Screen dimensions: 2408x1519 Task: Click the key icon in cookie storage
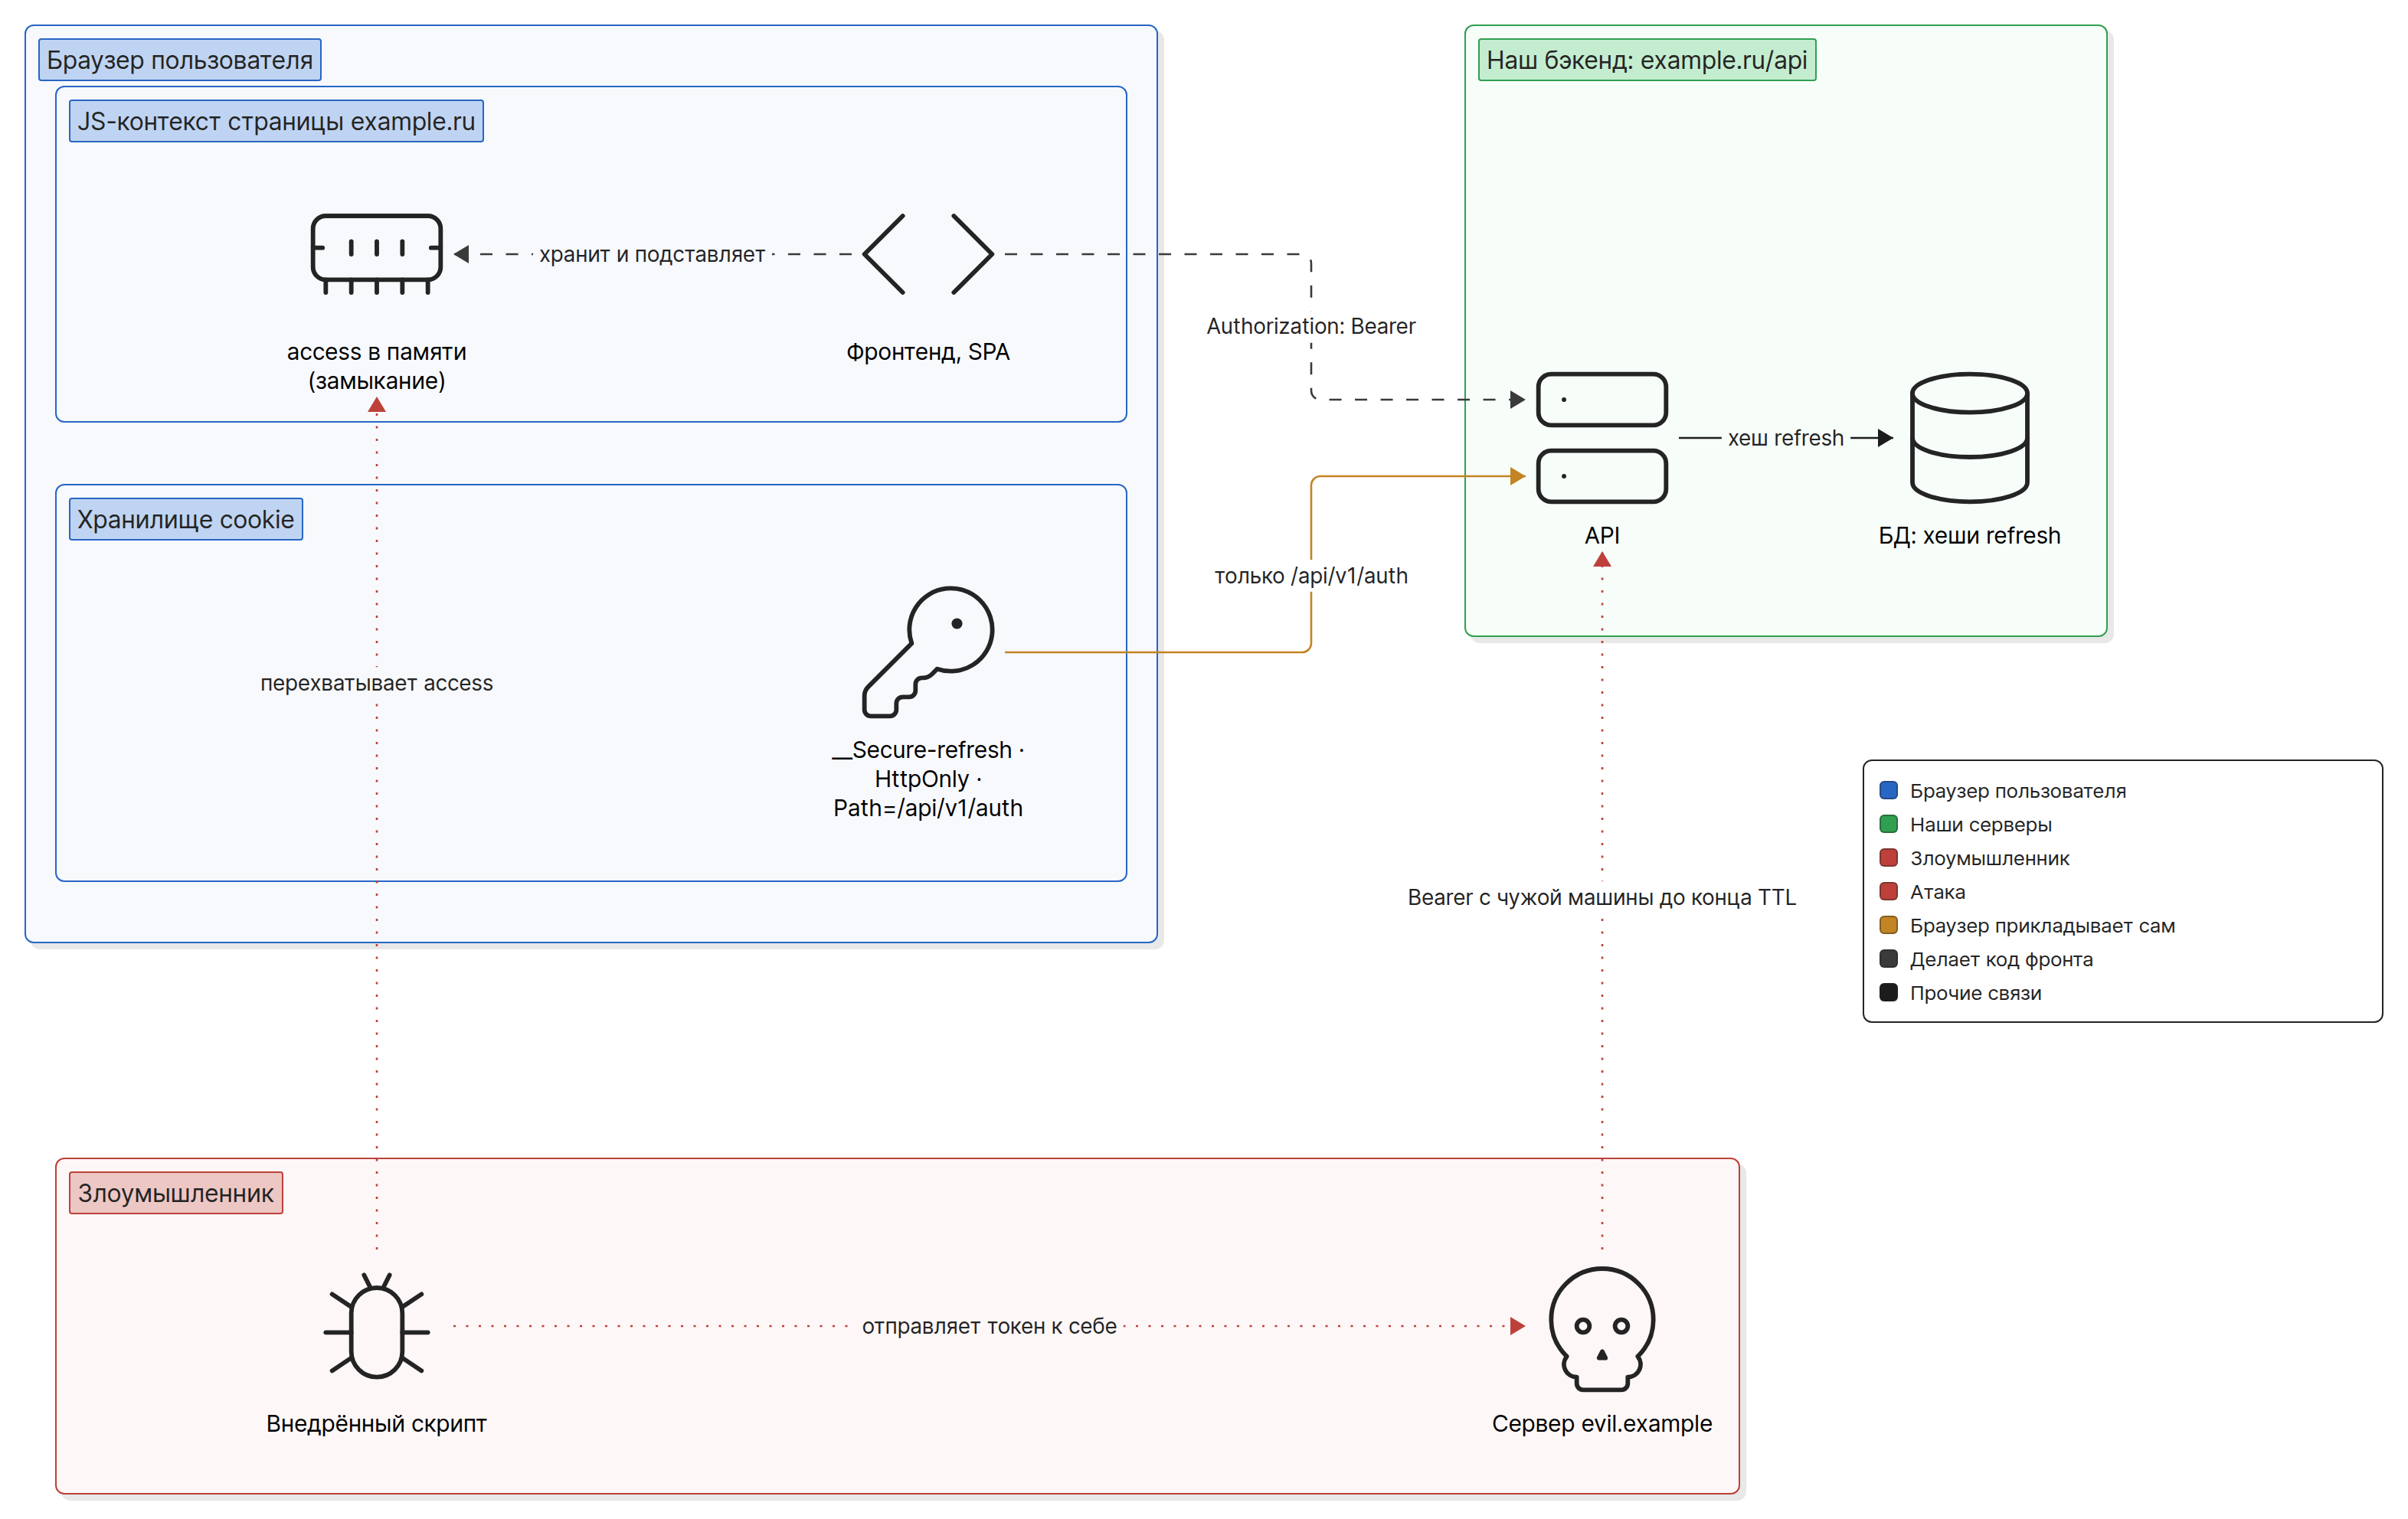tap(927, 652)
